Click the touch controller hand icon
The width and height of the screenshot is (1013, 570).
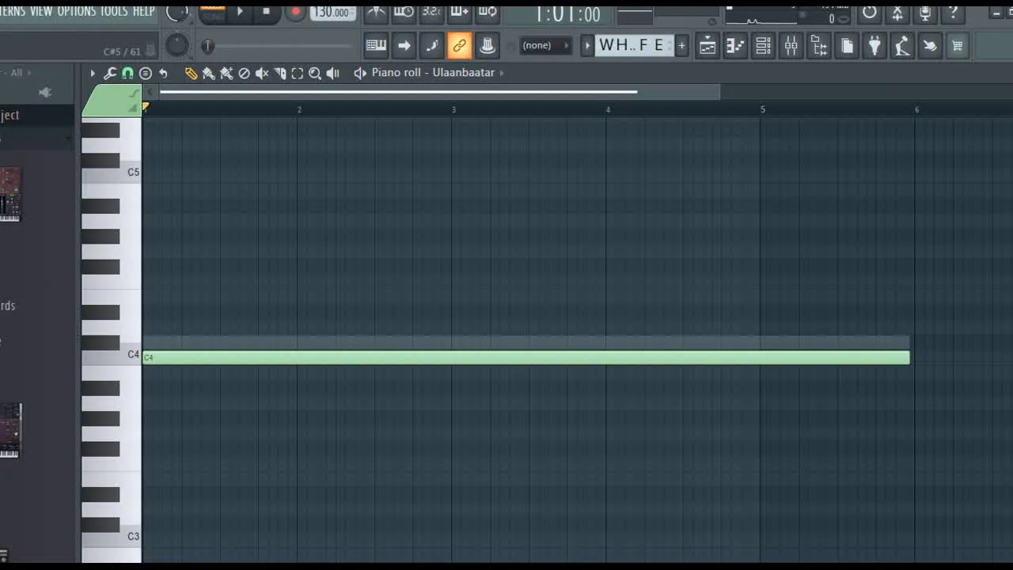pyautogui.click(x=930, y=46)
